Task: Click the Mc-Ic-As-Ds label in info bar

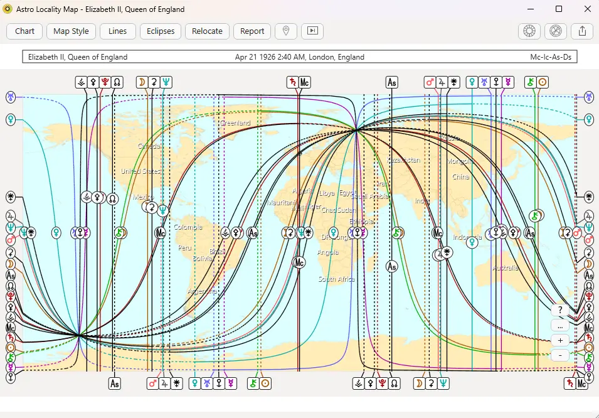Action: coord(551,57)
